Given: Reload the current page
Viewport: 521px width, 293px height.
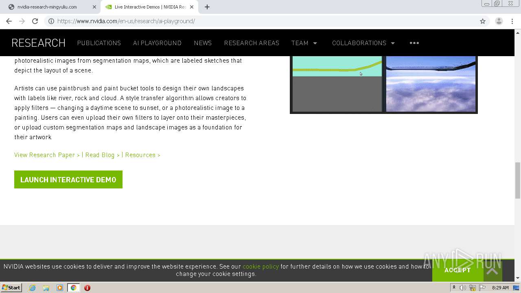Looking at the screenshot, I should click(x=35, y=21).
